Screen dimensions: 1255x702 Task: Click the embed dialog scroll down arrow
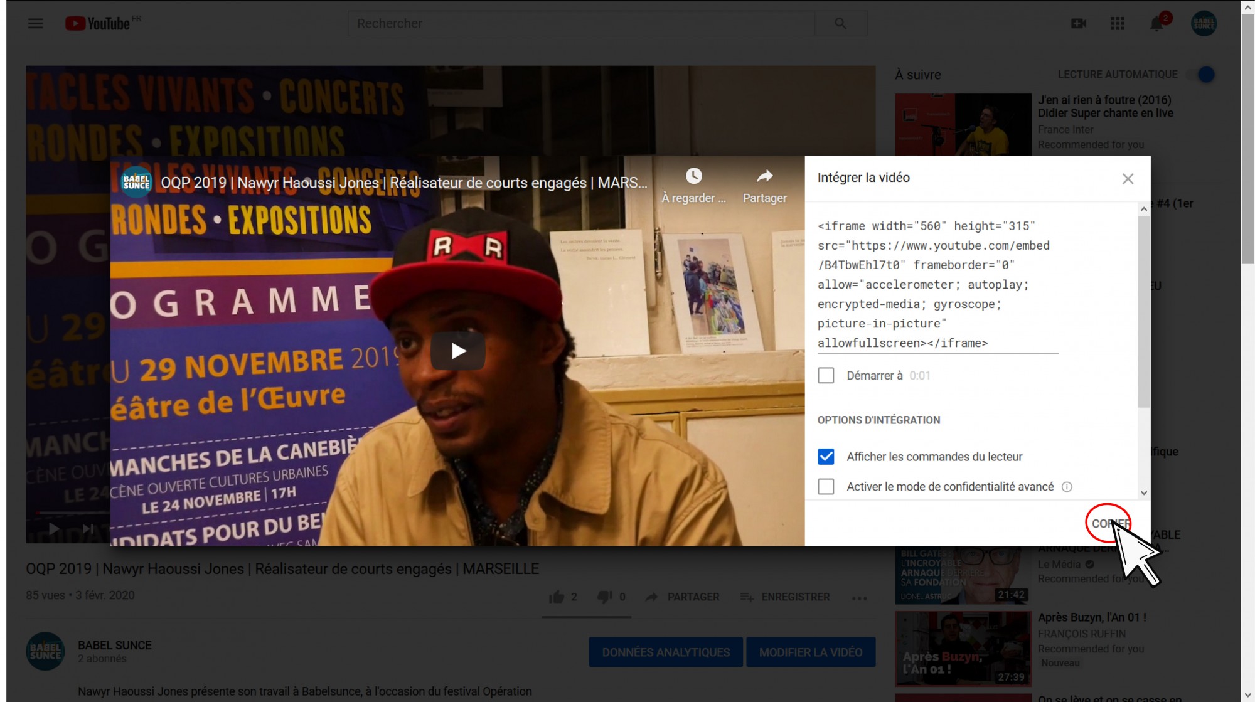tap(1144, 493)
